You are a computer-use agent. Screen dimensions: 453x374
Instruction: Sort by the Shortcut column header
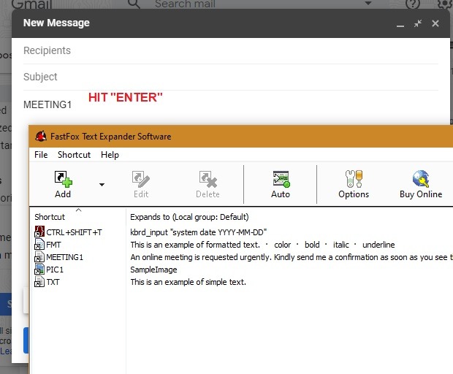click(50, 217)
